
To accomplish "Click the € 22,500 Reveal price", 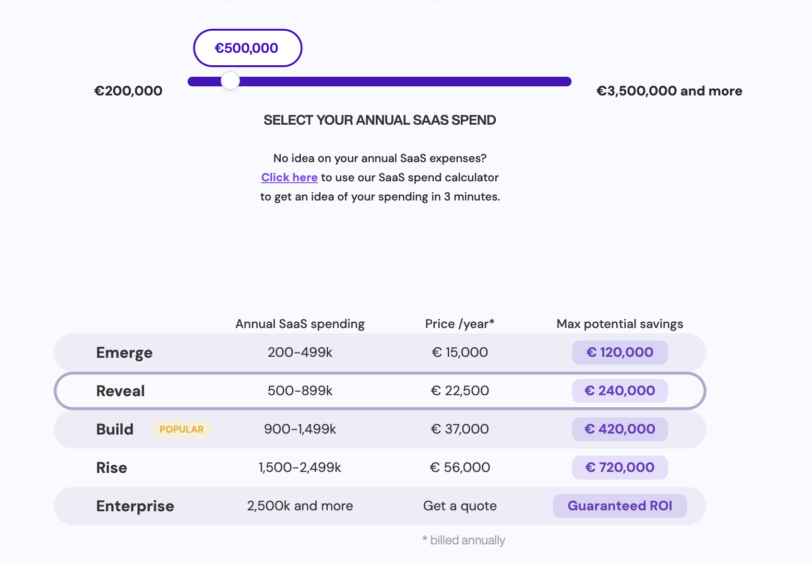I will click(x=460, y=391).
